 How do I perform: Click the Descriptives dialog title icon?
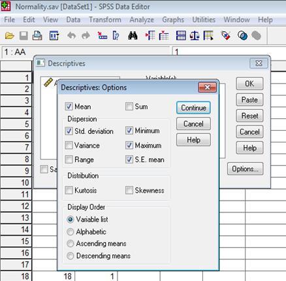click(x=40, y=63)
